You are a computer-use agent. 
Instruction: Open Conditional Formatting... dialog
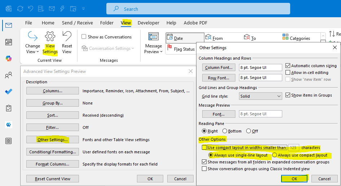[x=53, y=152]
